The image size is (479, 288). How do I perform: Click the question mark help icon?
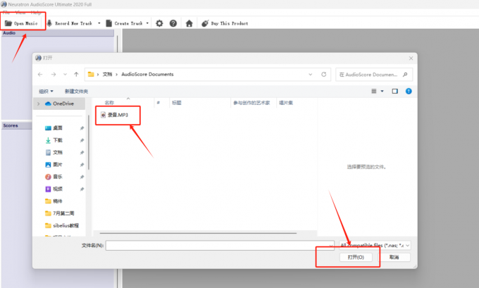pos(173,23)
